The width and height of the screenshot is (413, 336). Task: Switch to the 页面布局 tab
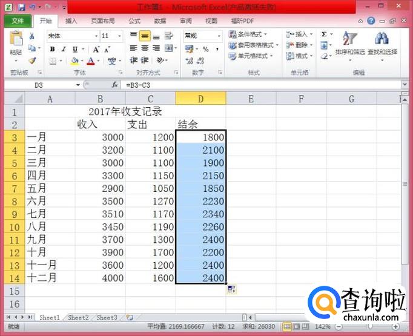pos(103,21)
